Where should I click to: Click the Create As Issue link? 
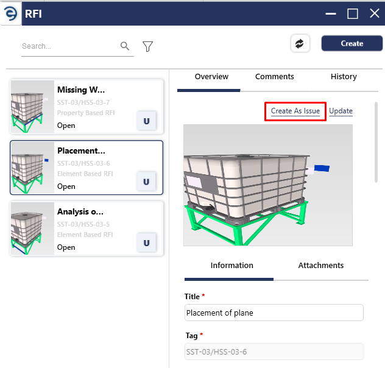tap(295, 111)
